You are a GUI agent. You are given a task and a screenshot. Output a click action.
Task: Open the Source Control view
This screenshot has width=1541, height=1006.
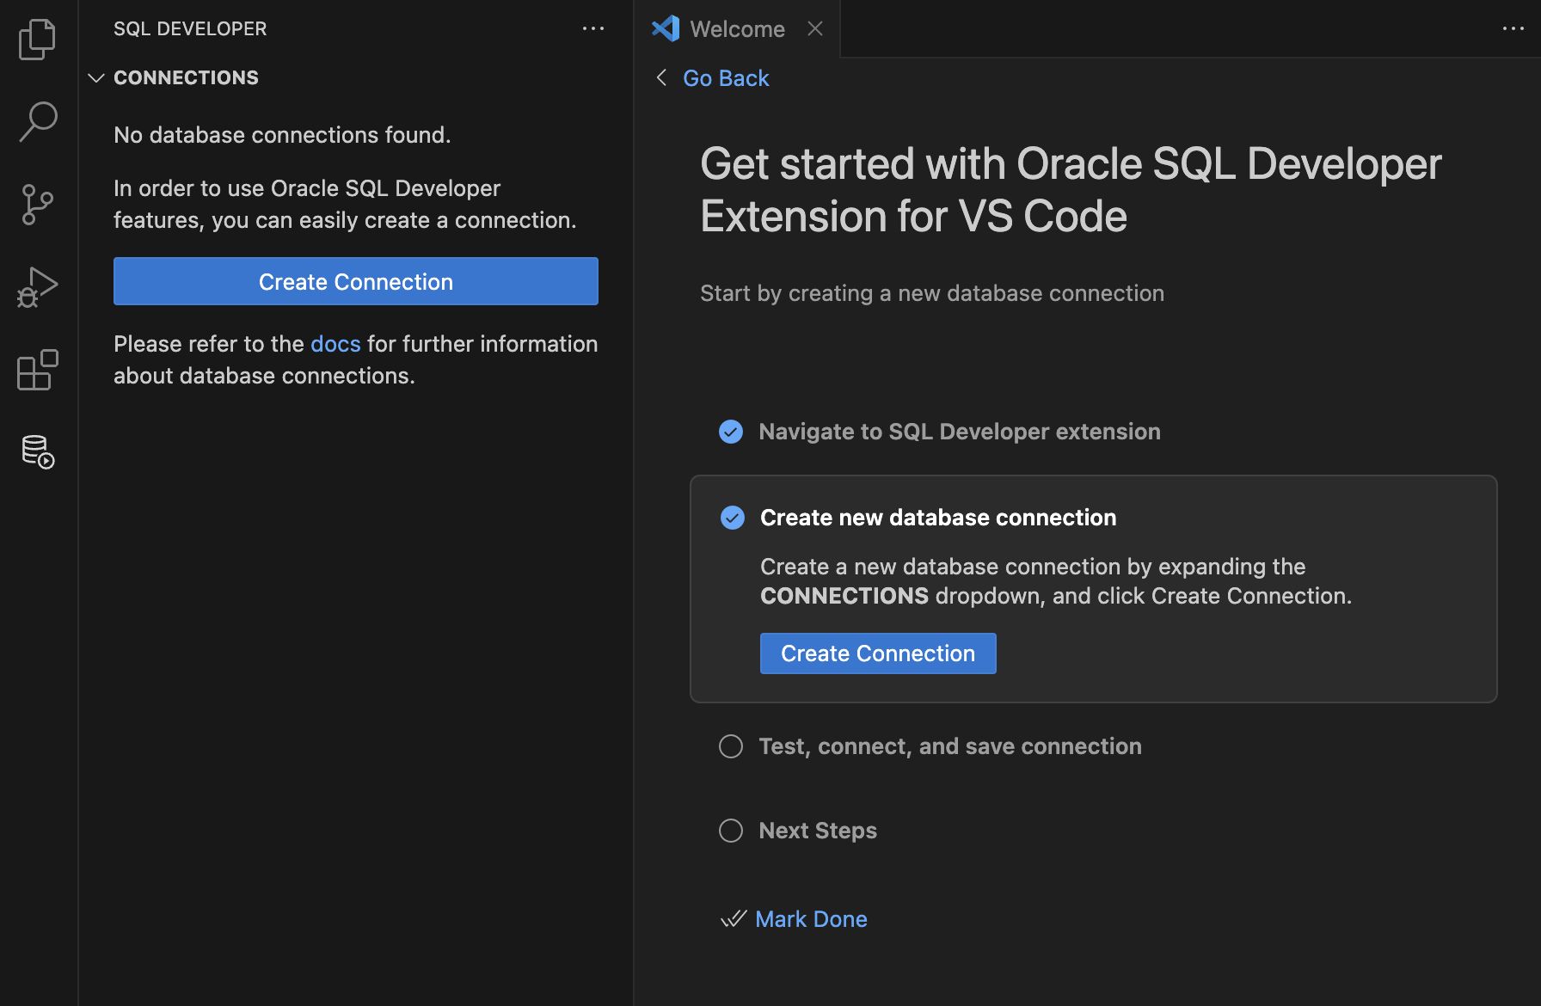pyautogui.click(x=37, y=204)
